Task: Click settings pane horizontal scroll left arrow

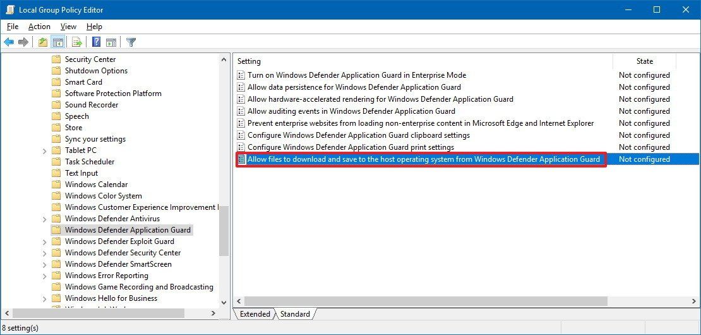Action: click(239, 301)
